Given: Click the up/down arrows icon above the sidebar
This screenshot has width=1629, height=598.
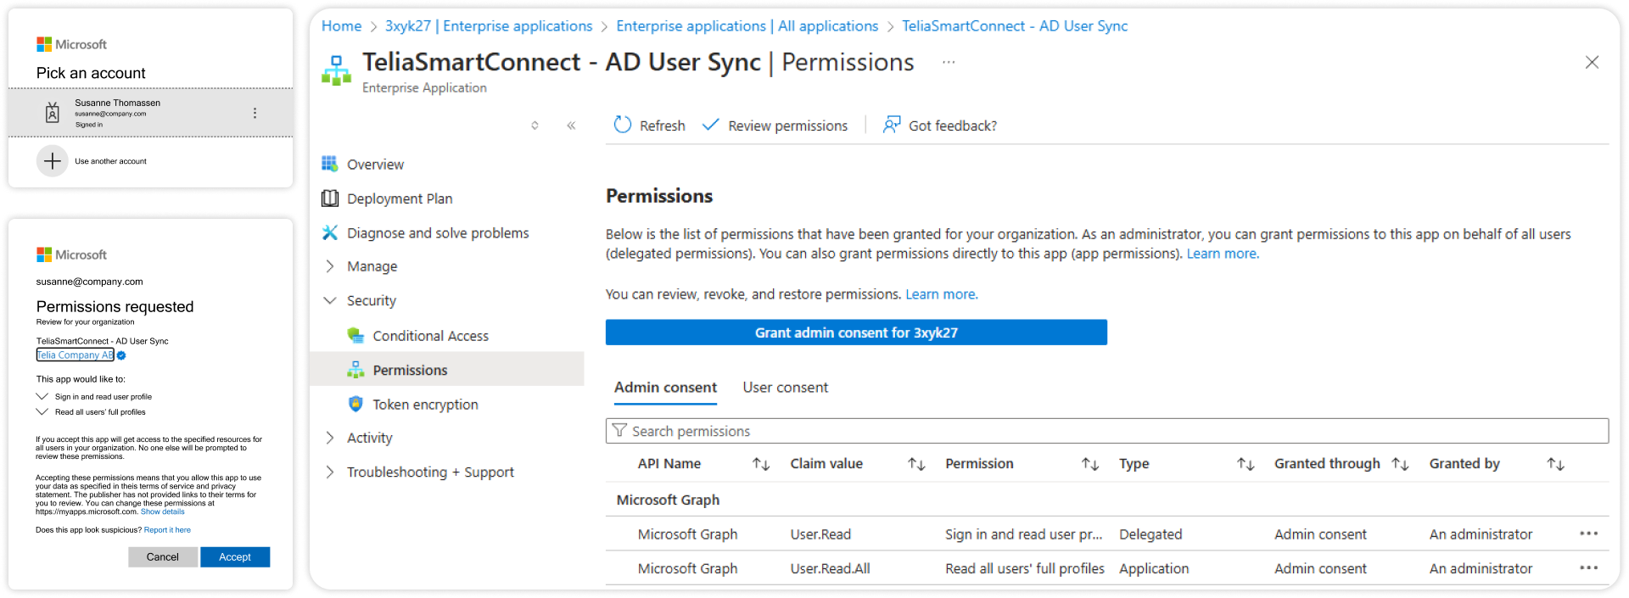Looking at the screenshot, I should click(535, 126).
